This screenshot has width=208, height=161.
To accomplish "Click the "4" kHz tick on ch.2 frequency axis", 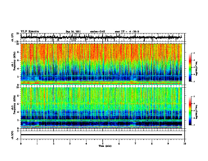I will pyautogui.click(x=18, y=112).
